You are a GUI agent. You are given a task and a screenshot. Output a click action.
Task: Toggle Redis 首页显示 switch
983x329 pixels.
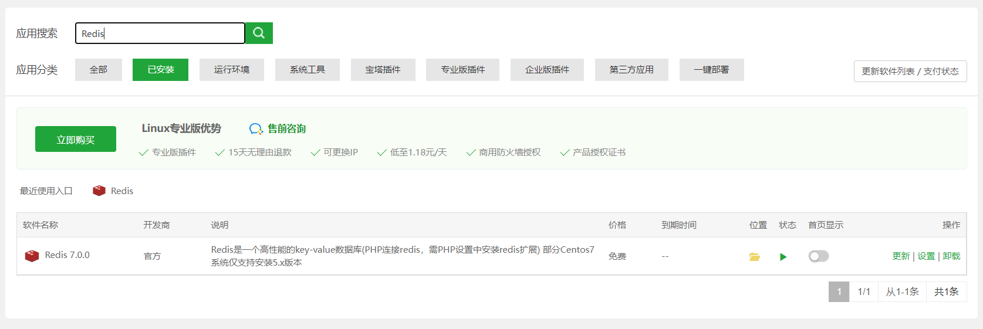click(819, 256)
